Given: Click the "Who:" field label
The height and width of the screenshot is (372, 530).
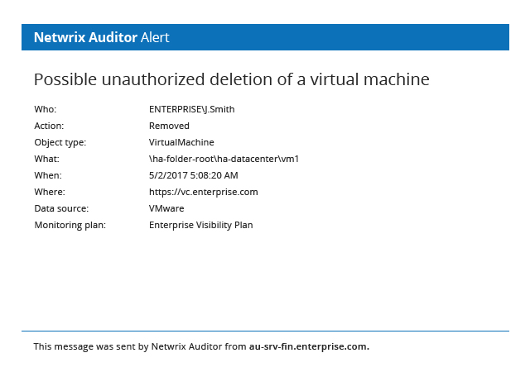Looking at the screenshot, I should [46, 109].
